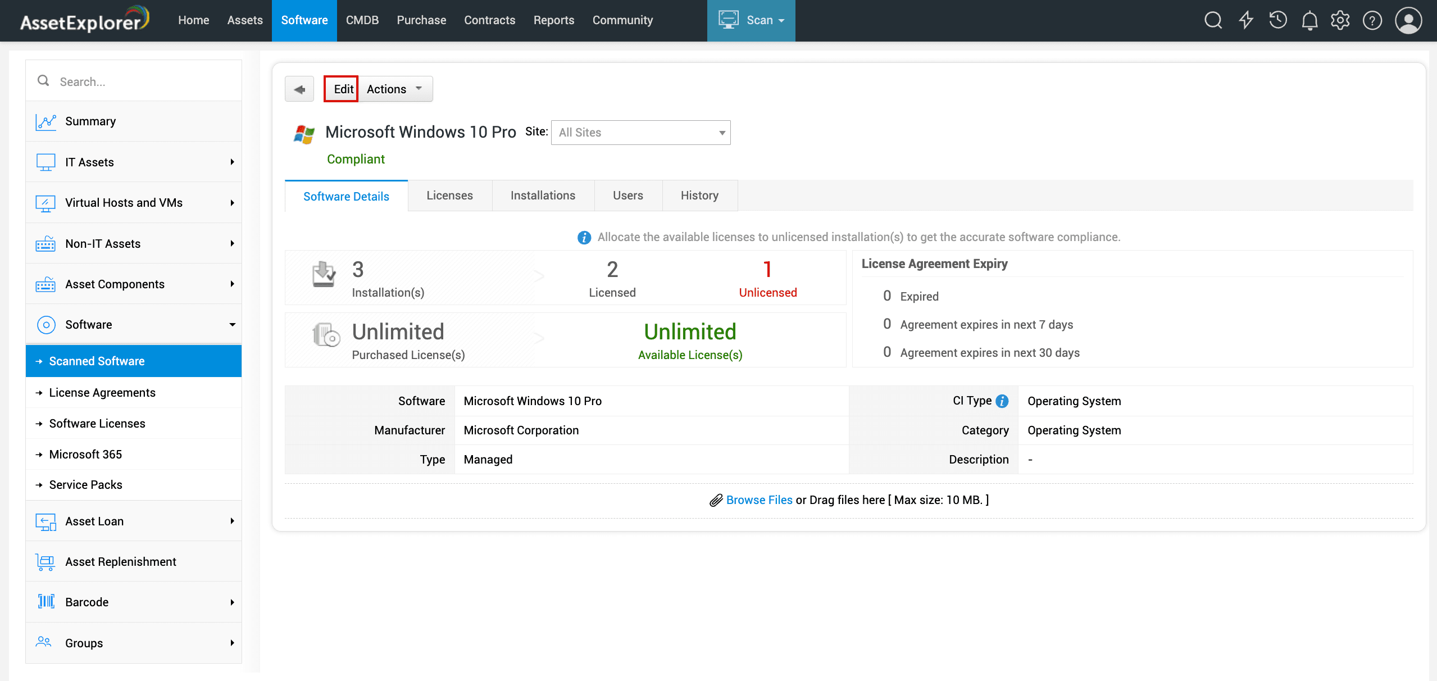The height and width of the screenshot is (681, 1437).
Task: Open the user profile avatar
Action: [1408, 20]
